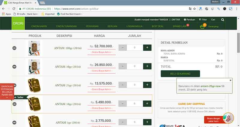Open chat agent avatar
The height and width of the screenshot is (127, 240).
click(x=228, y=118)
